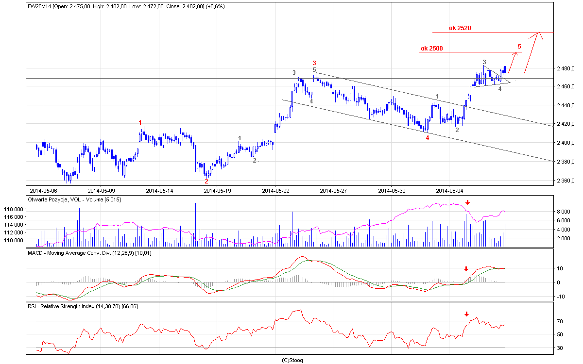Click the 2014-05-22 date axis label
The image size is (583, 364).
[275, 190]
